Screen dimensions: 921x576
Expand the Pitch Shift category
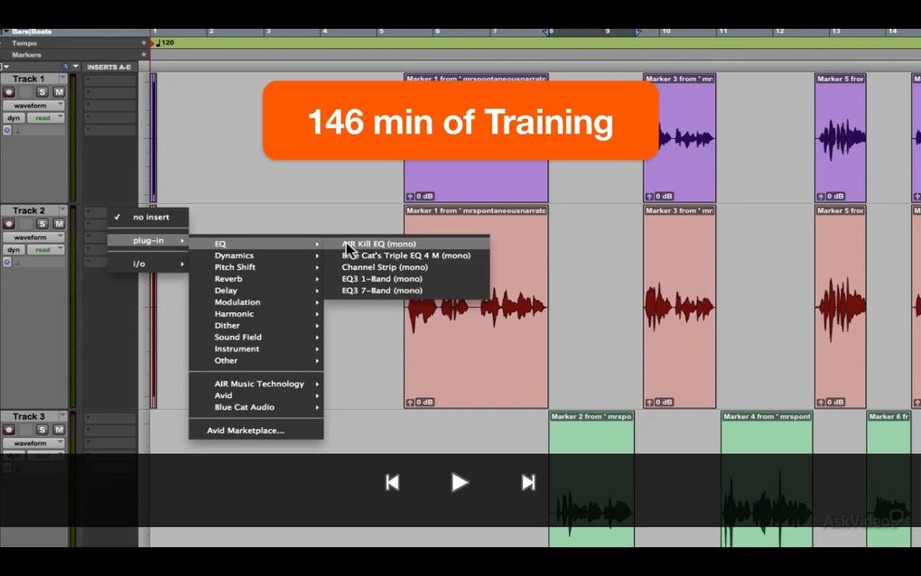256,267
